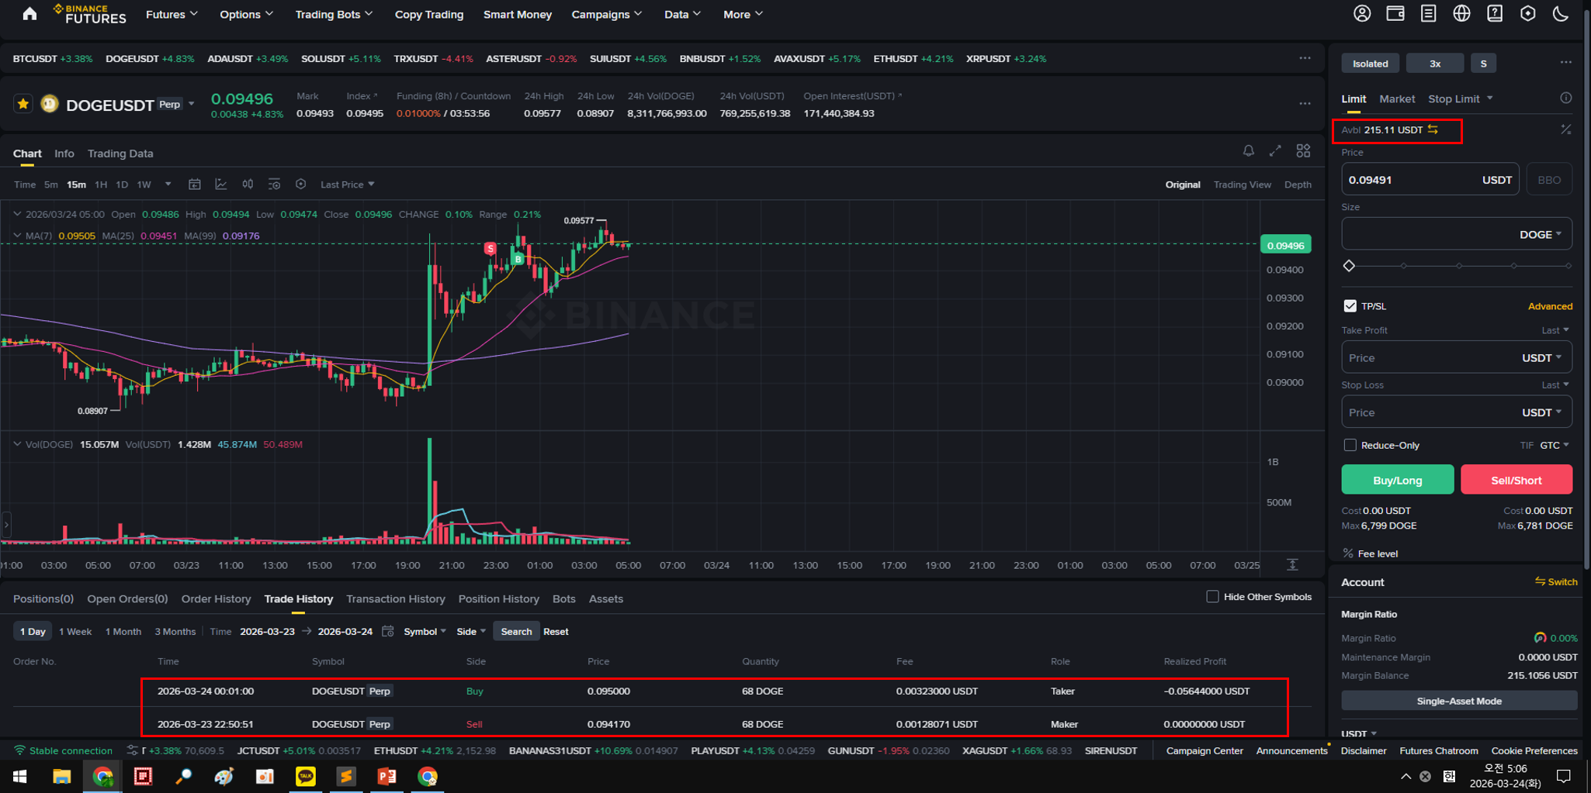
Task: Open the help book question-mark icon
Action: pos(1495,14)
